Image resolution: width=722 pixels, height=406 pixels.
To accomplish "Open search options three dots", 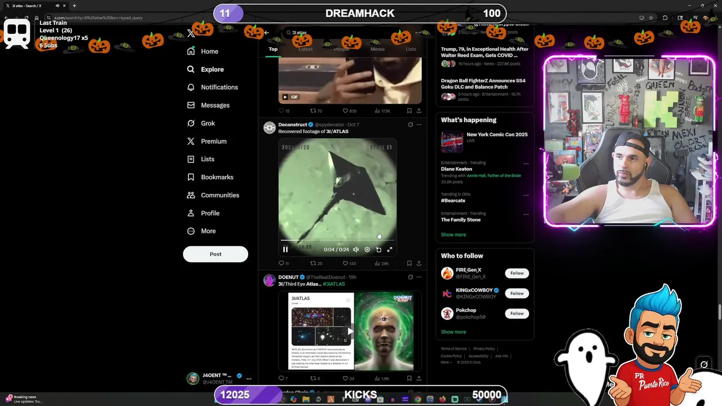I will (x=419, y=33).
